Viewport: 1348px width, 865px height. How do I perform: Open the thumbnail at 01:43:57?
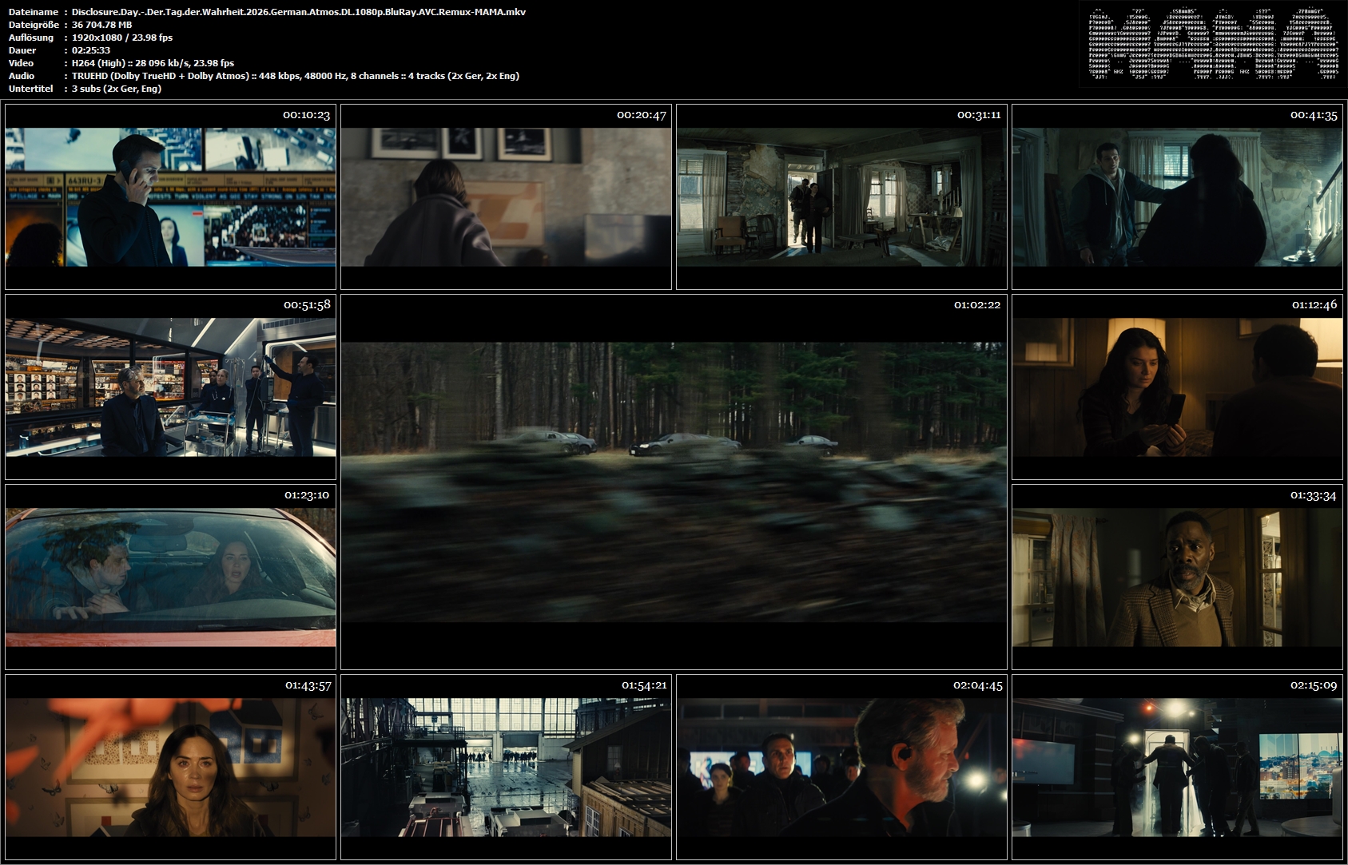tap(170, 767)
